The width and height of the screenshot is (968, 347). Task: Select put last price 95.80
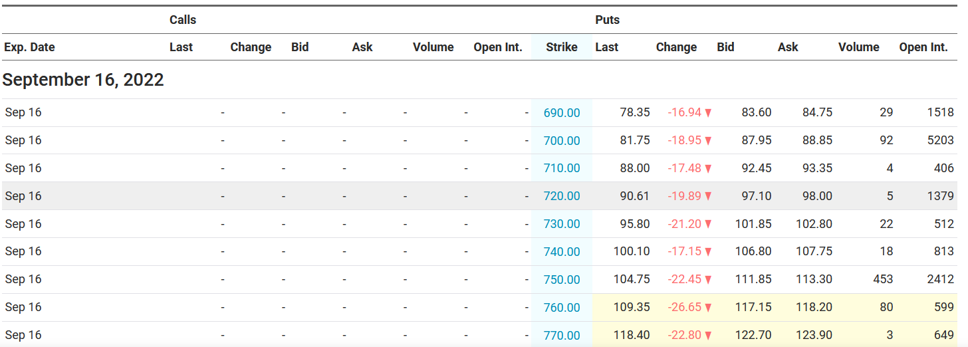click(634, 224)
